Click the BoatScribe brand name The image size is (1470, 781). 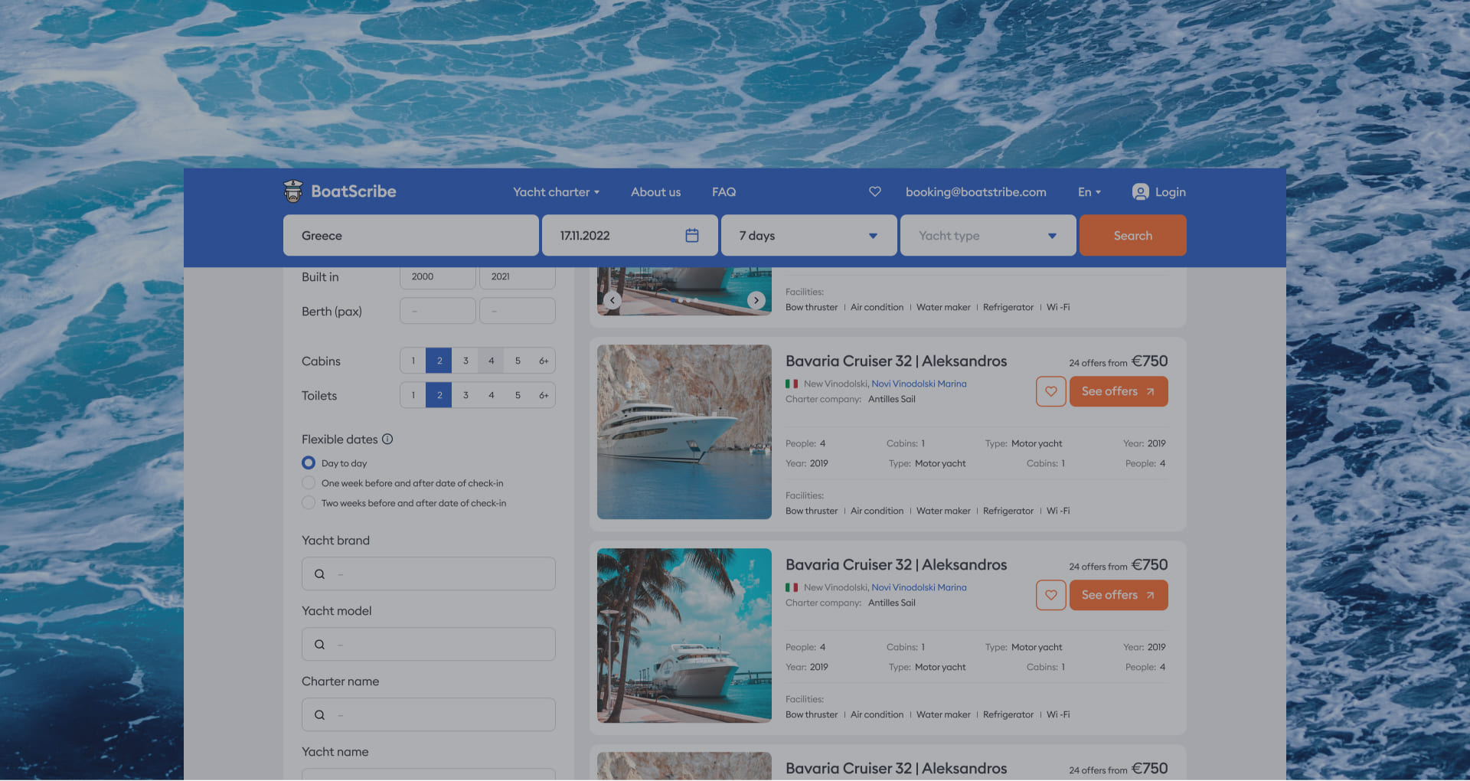pyautogui.click(x=353, y=191)
